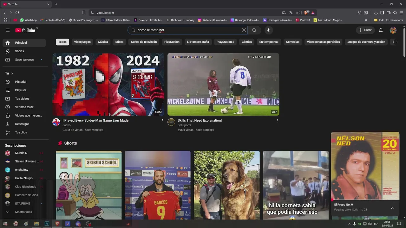Image resolution: width=406 pixels, height=228 pixels.
Task: Bookmark this page from the address bar
Action: tap(84, 13)
